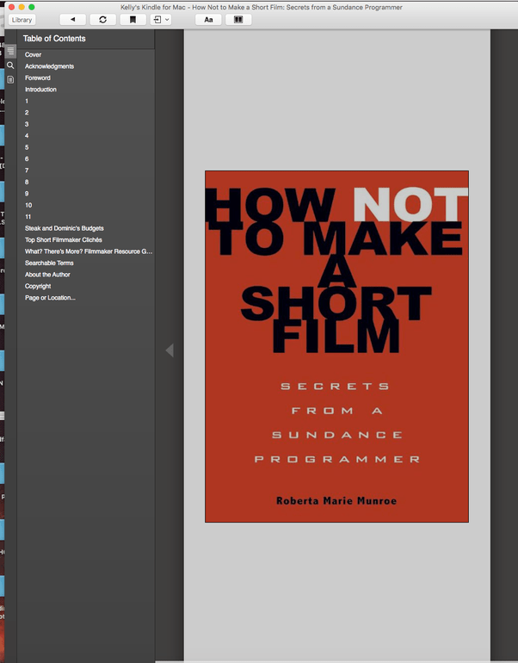Go to previous page arrow
Viewport: 518px width, 663px height.
(x=170, y=350)
